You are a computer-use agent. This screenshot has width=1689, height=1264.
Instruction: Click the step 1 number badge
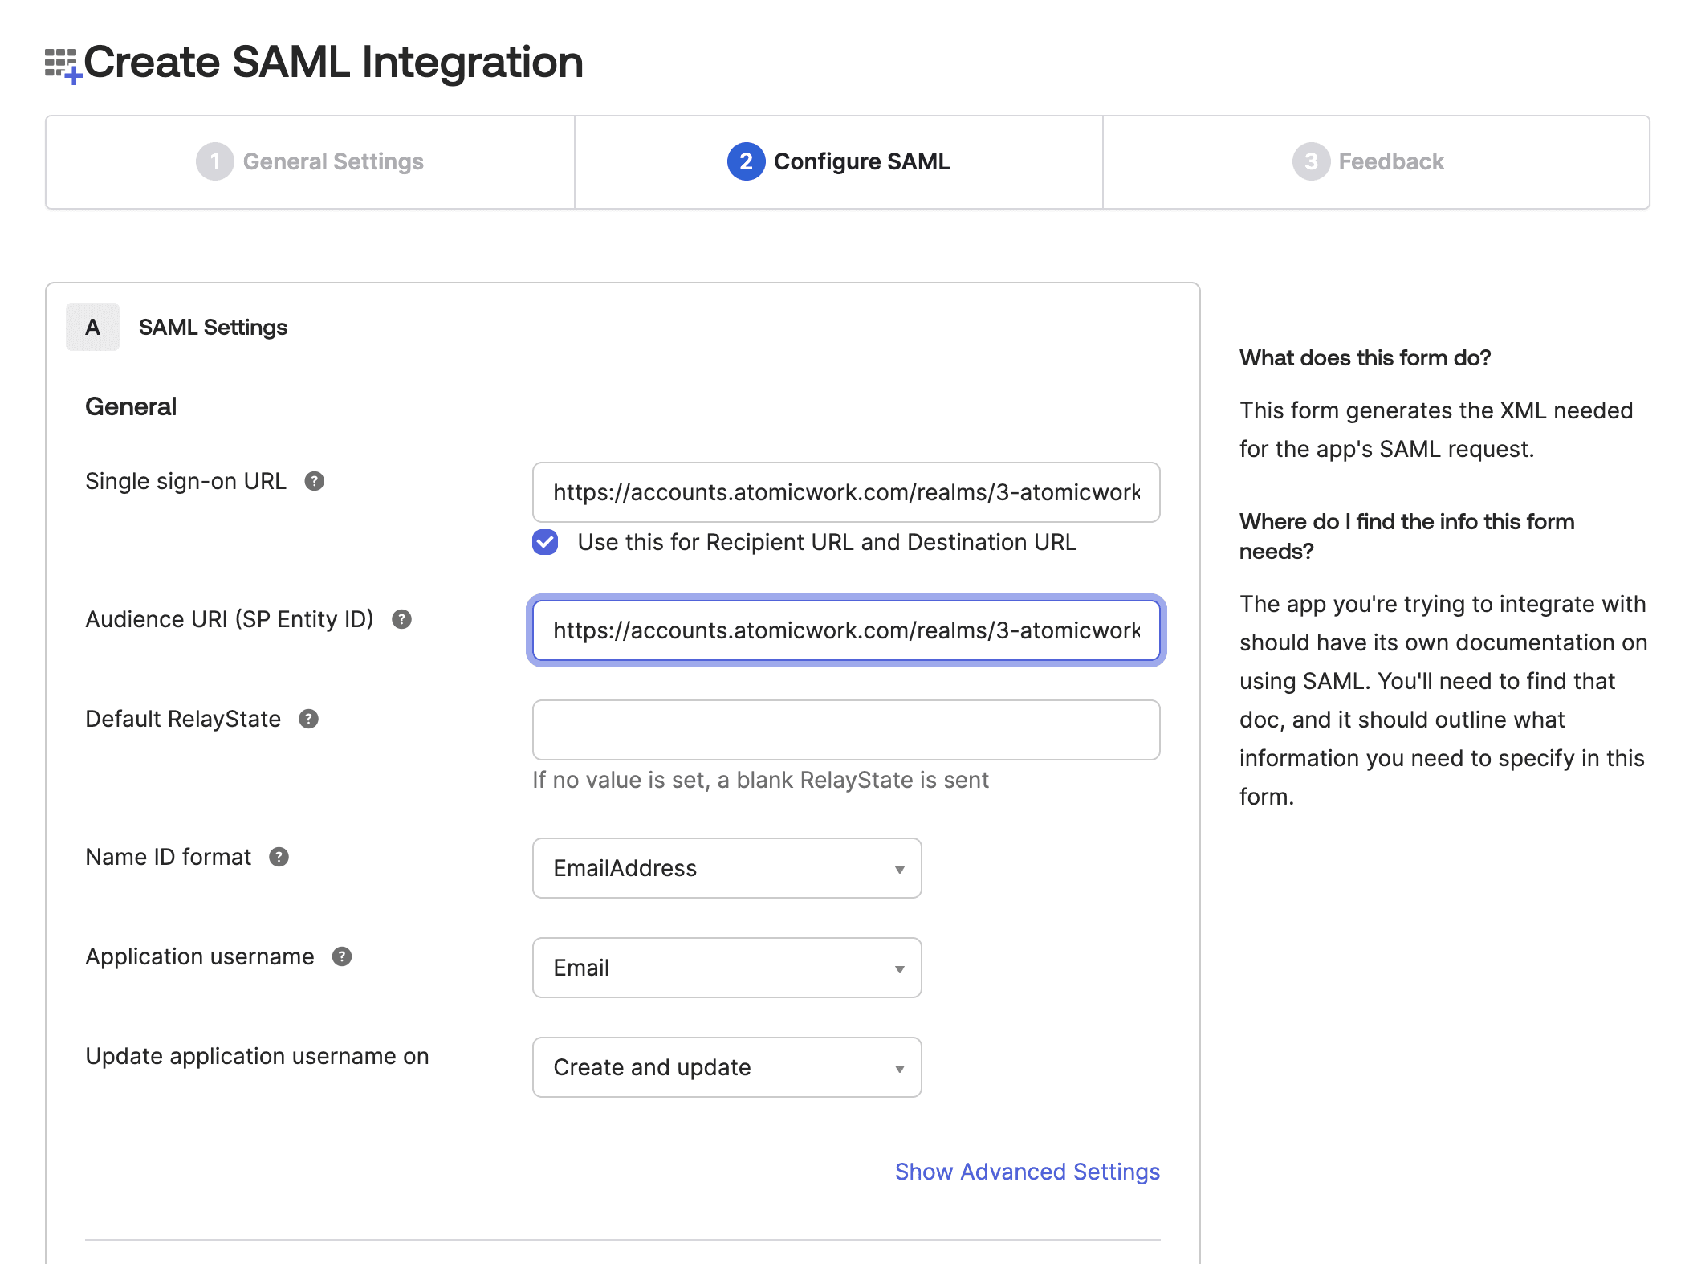click(x=214, y=161)
